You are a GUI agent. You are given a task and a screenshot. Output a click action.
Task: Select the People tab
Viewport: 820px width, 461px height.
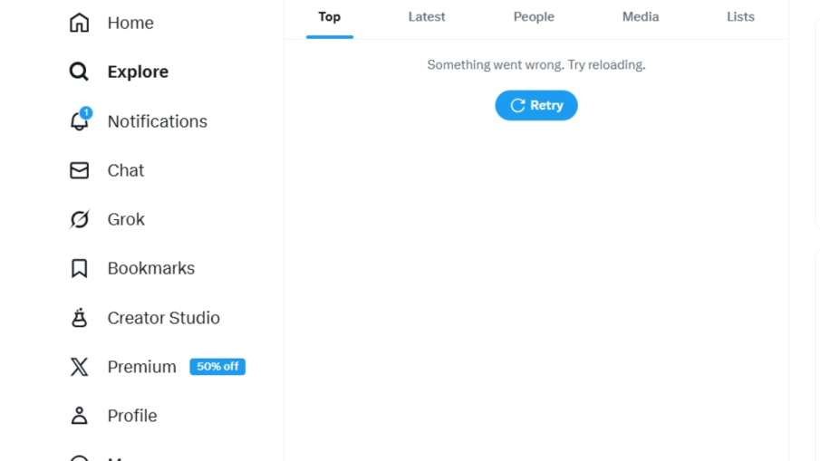coord(534,17)
